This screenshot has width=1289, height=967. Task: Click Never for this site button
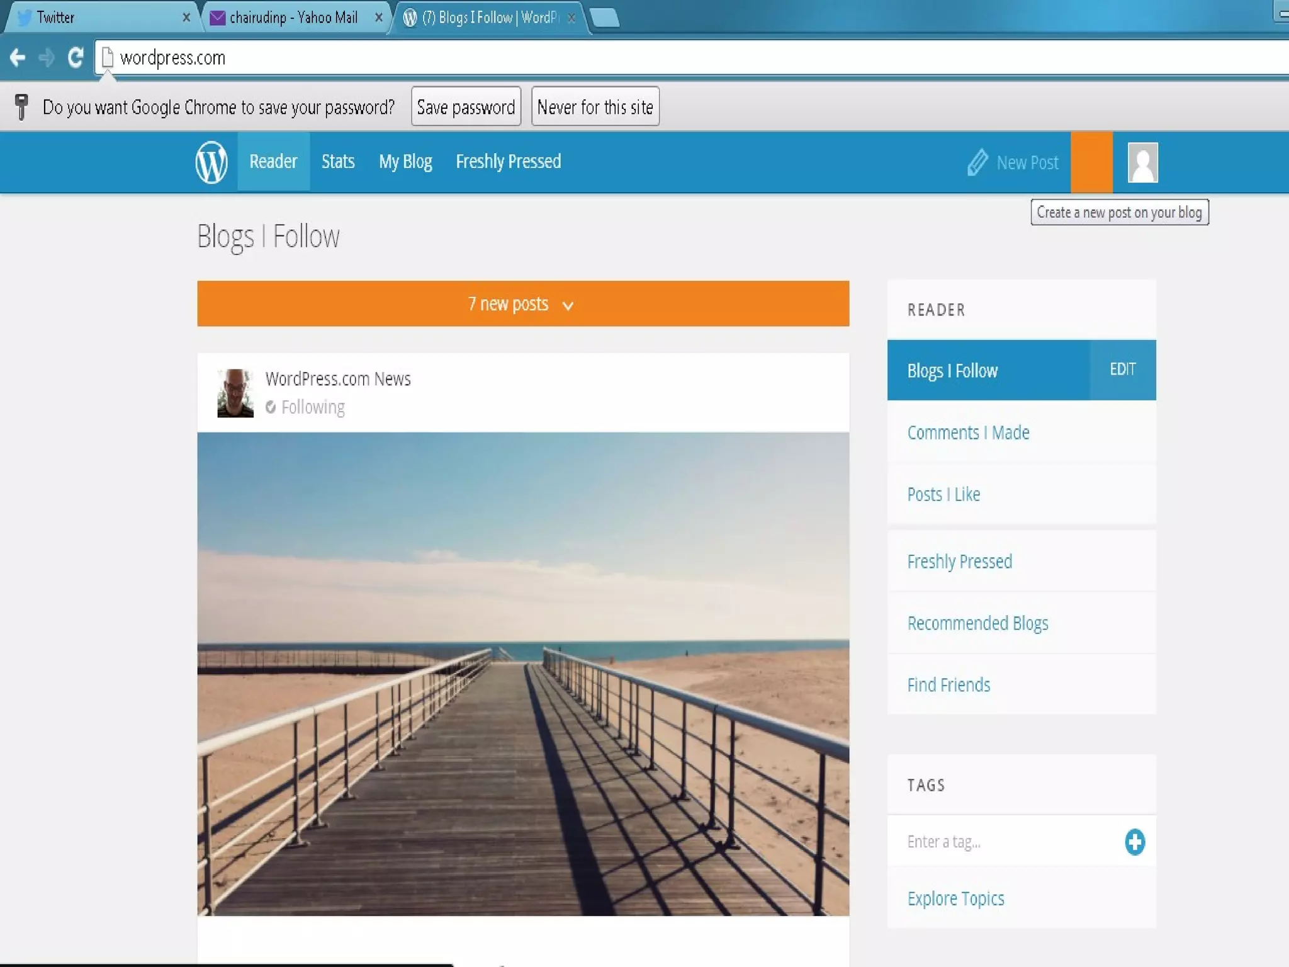pyautogui.click(x=595, y=107)
